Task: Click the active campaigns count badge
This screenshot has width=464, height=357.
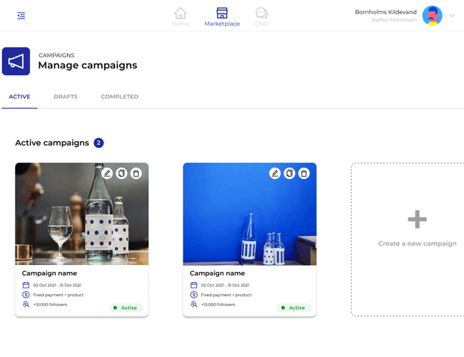Action: pyautogui.click(x=99, y=143)
